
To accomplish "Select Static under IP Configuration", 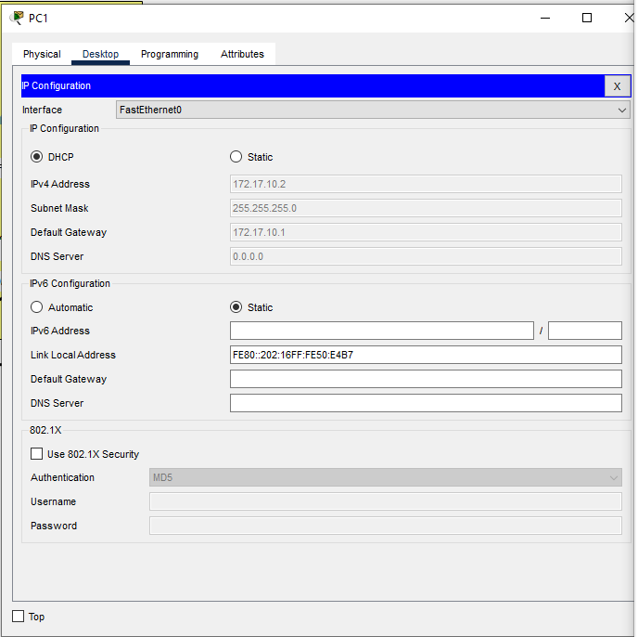I will pos(236,157).
